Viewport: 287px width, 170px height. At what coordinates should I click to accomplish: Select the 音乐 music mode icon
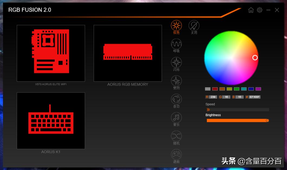(x=176, y=118)
